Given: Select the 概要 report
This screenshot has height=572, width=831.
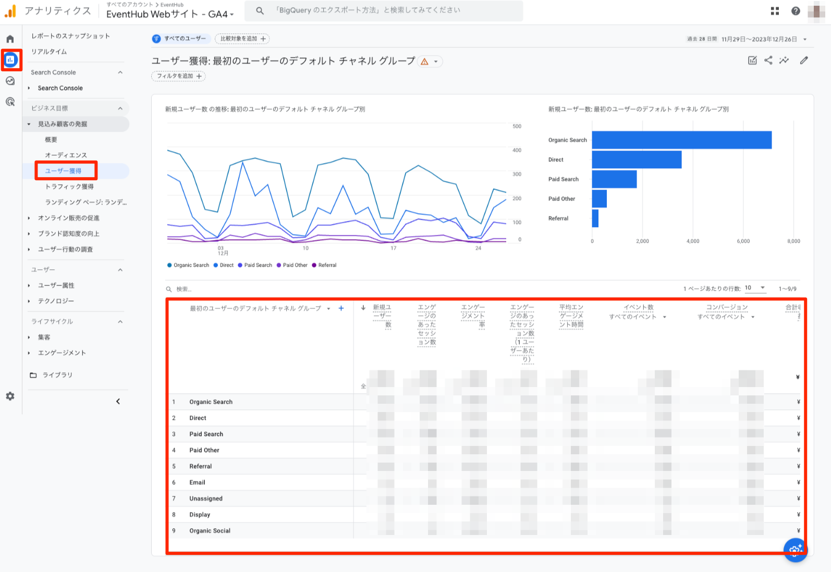Looking at the screenshot, I should click(x=51, y=140).
